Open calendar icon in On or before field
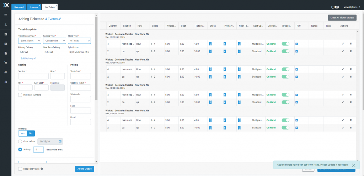364x176 pixels. (60, 141)
